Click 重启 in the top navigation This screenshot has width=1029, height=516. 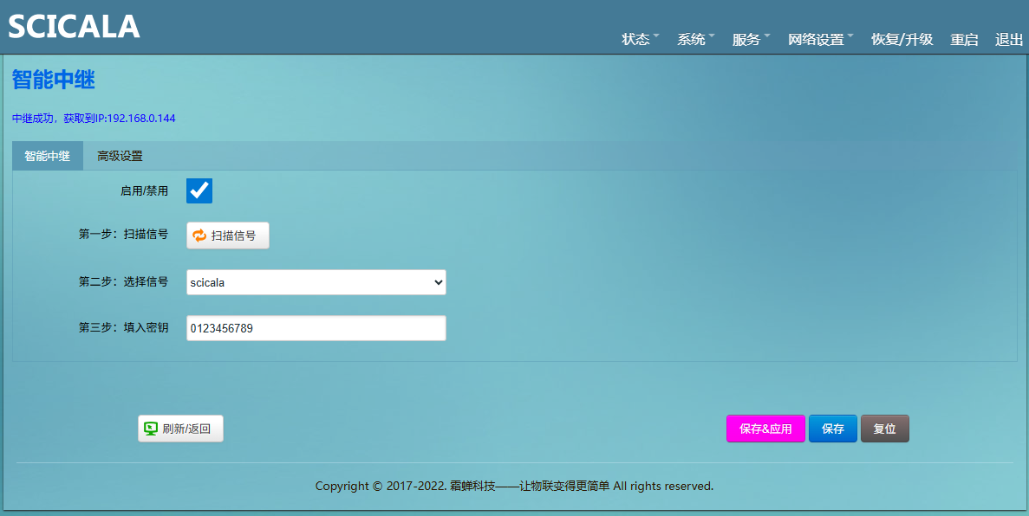pyautogui.click(x=964, y=39)
